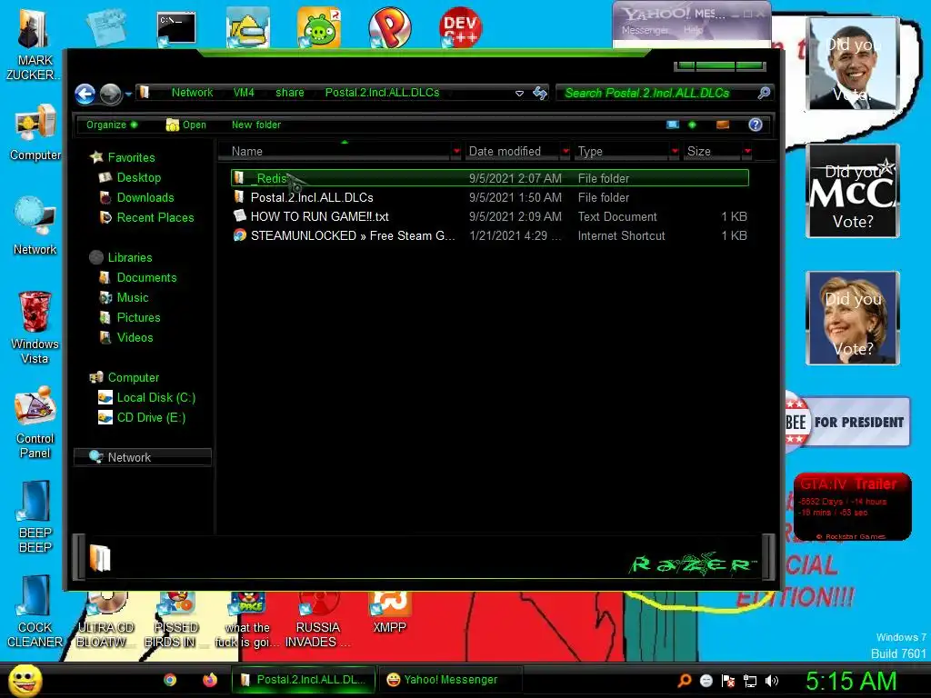Click the smiley Start button
The width and height of the screenshot is (931, 698).
(x=25, y=680)
